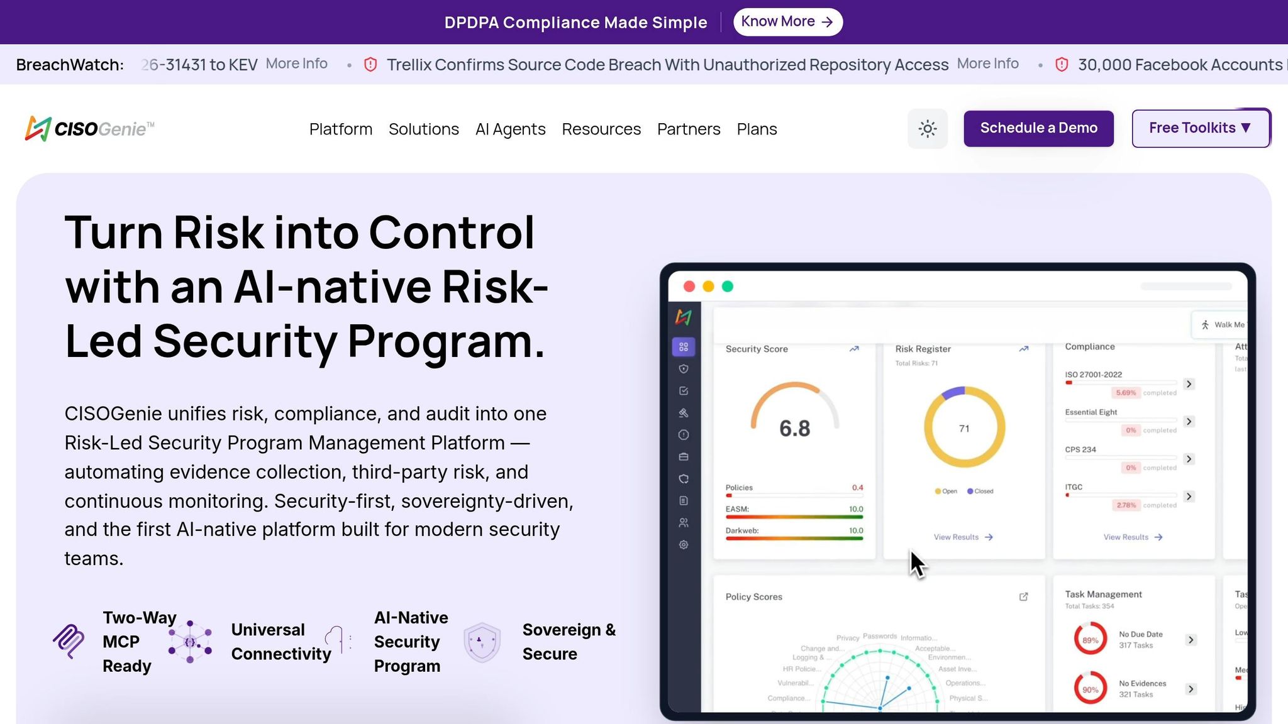The height and width of the screenshot is (724, 1288).
Task: Click the Risk Register donut chart showing 71
Action: pyautogui.click(x=964, y=427)
